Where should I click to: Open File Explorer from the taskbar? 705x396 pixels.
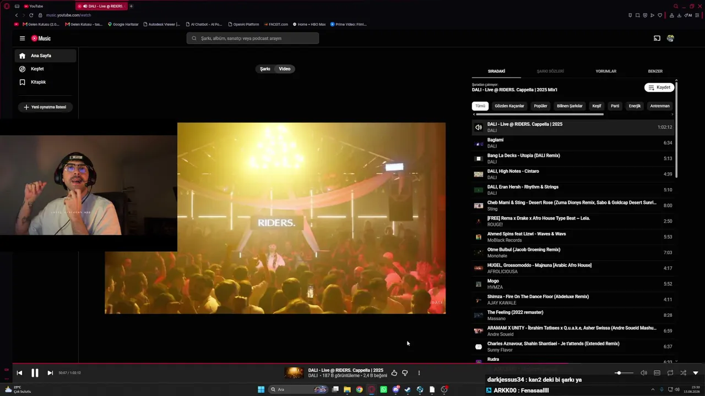tap(347, 389)
